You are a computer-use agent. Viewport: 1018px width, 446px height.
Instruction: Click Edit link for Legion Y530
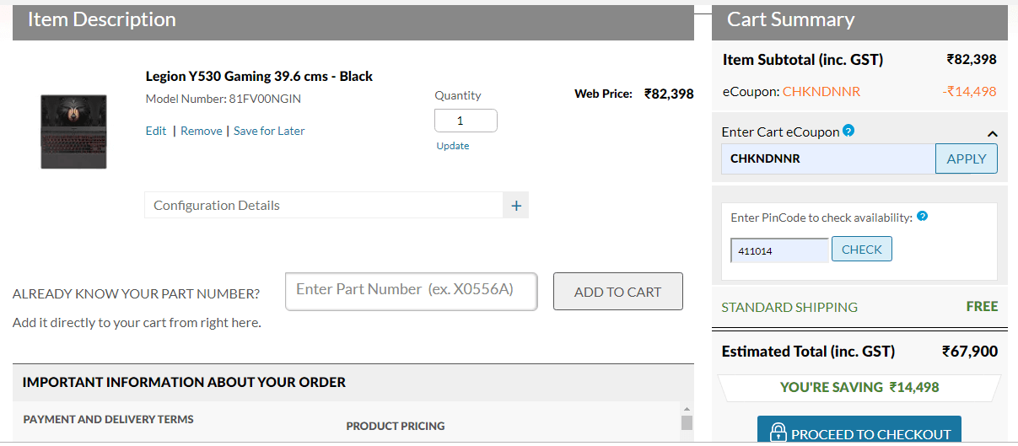[x=156, y=131]
